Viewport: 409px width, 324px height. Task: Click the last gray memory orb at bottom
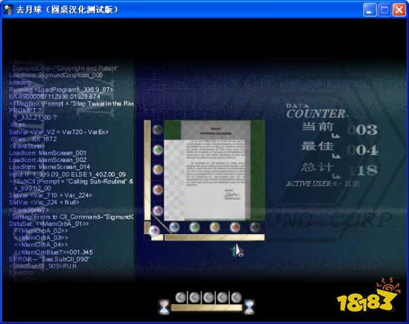[236, 297]
